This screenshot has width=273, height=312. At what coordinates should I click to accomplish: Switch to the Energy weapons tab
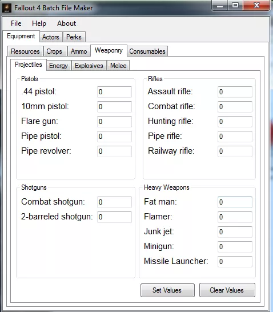(58, 66)
